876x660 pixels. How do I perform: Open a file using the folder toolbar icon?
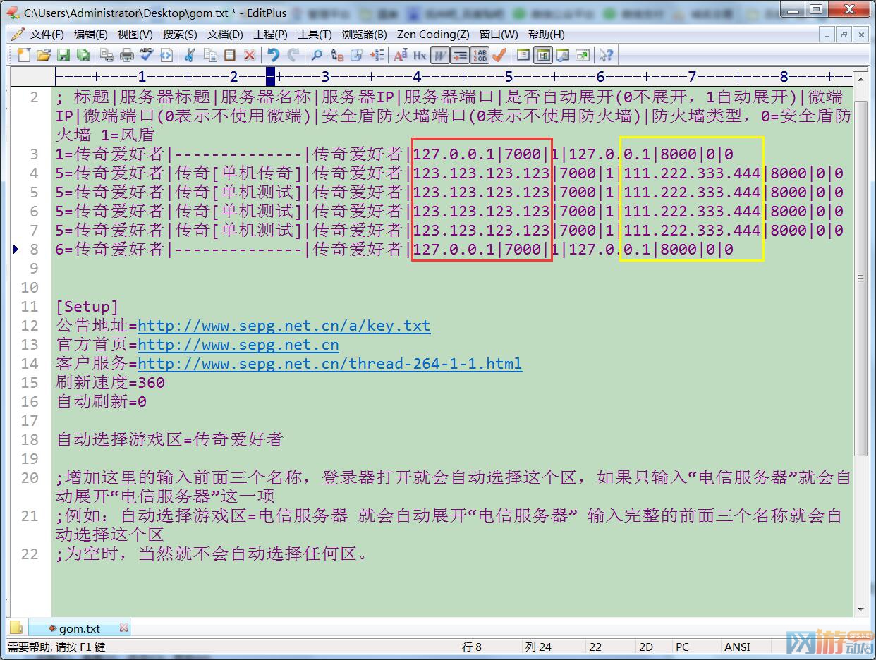[44, 55]
